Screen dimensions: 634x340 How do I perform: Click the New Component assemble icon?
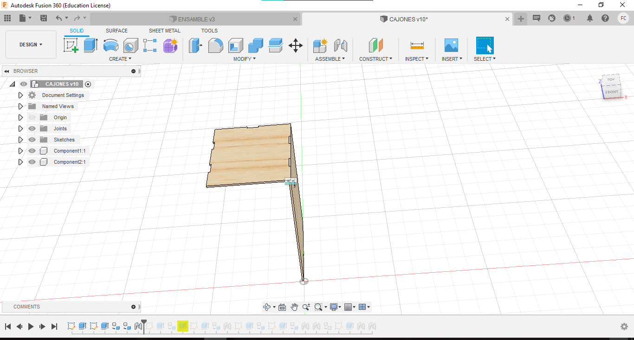point(320,45)
